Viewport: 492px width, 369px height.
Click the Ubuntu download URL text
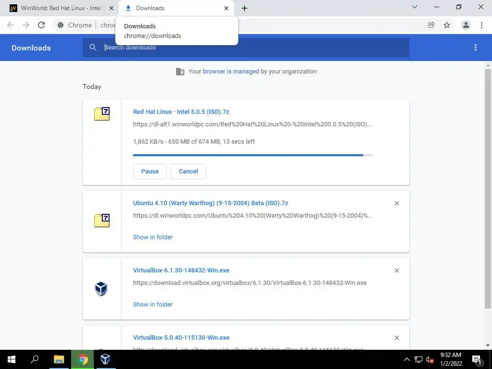[252, 216]
